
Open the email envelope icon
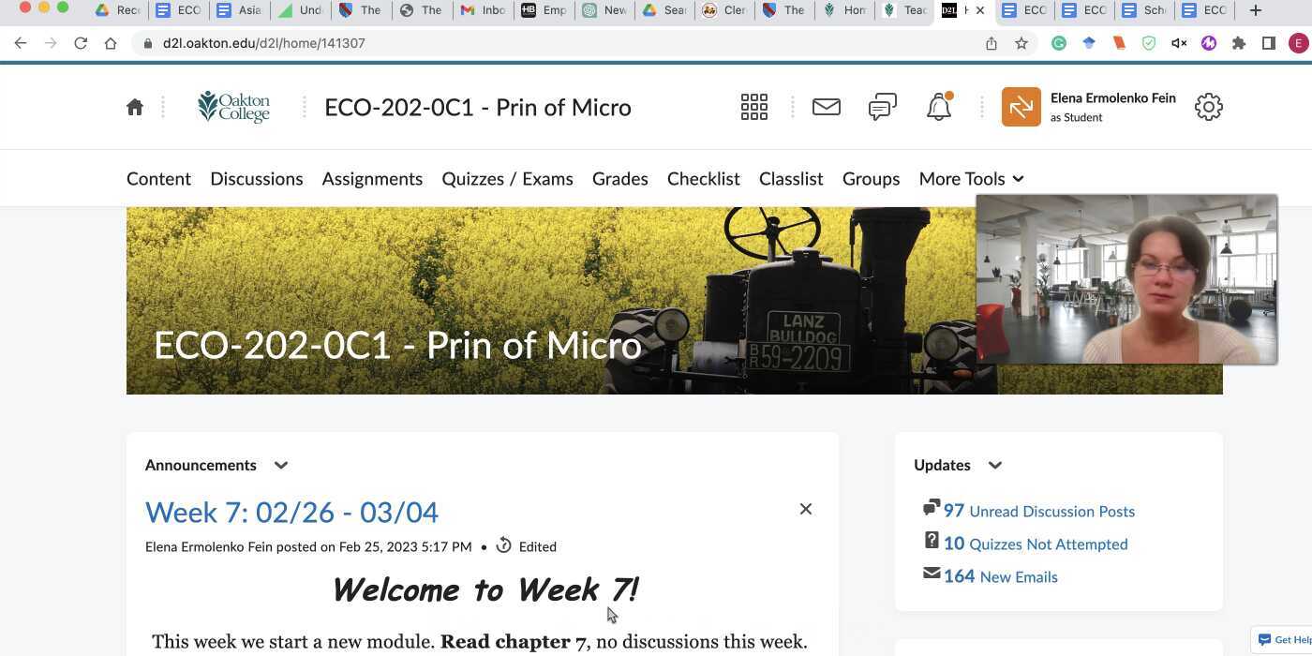(x=826, y=106)
